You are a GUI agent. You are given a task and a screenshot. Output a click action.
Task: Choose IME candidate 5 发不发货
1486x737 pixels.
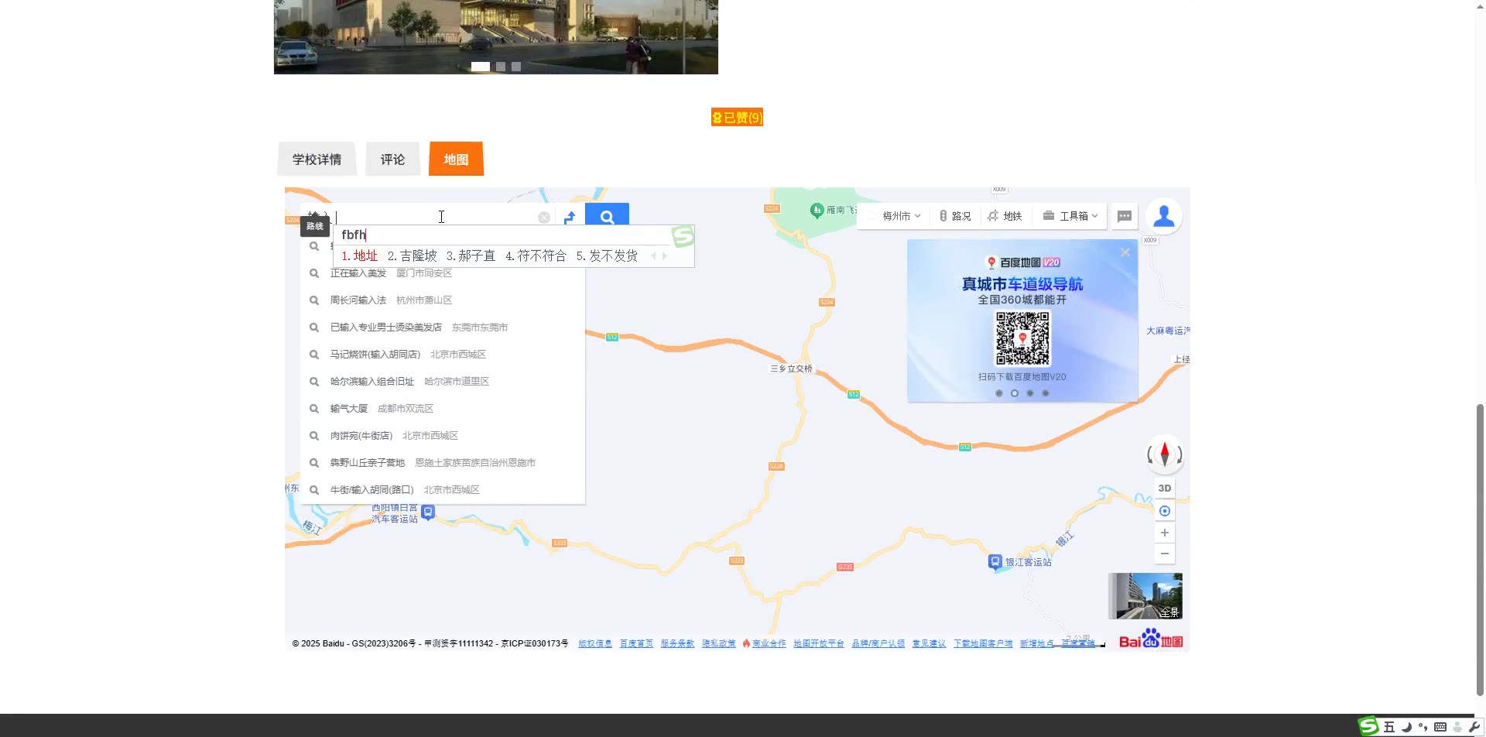607,256
